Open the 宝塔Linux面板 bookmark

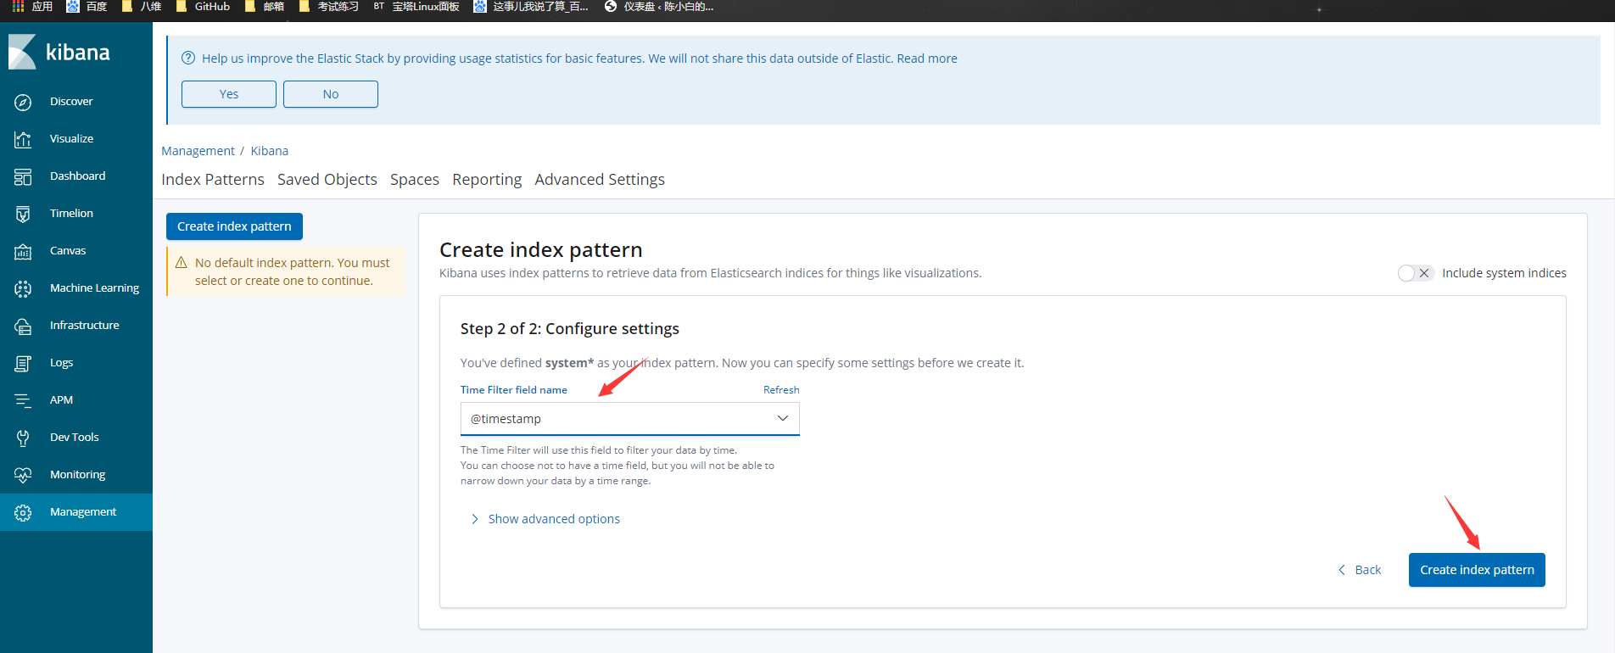416,7
